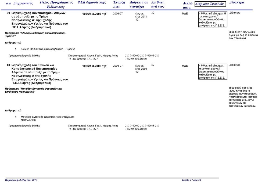The image size is (258, 182).
Task: Select organizer 'Ιατρική Σχολή του Εθνικού και Καποδιστριακού' text
Action: click(x=34, y=67)
